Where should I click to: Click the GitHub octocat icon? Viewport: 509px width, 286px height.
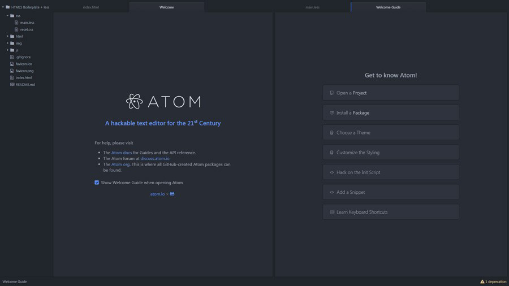[172, 194]
